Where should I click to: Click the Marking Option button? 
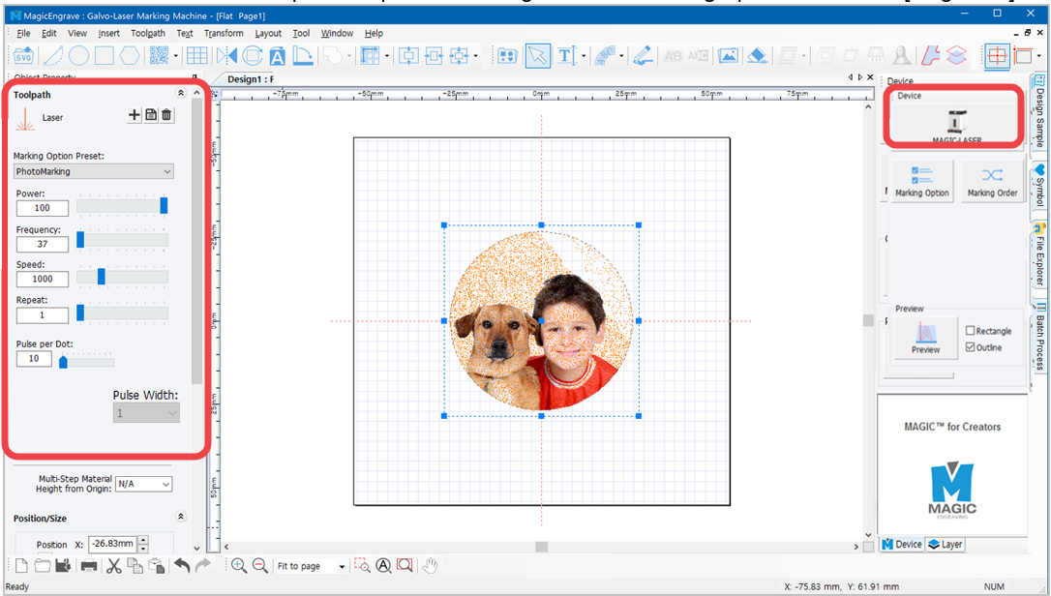[921, 181]
